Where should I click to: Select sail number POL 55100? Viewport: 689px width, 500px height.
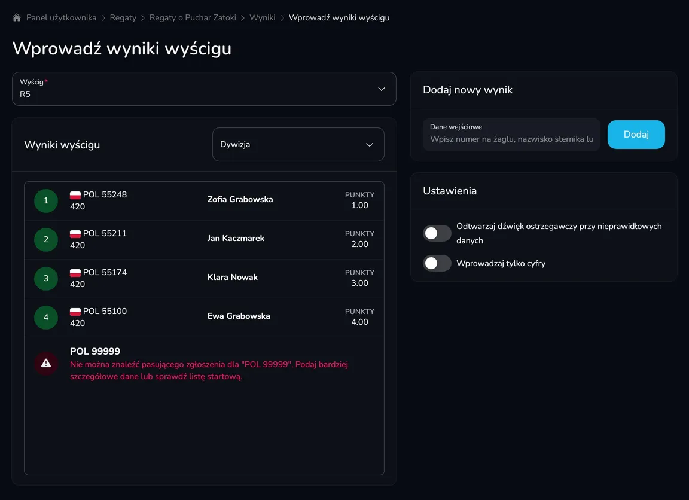tap(105, 311)
